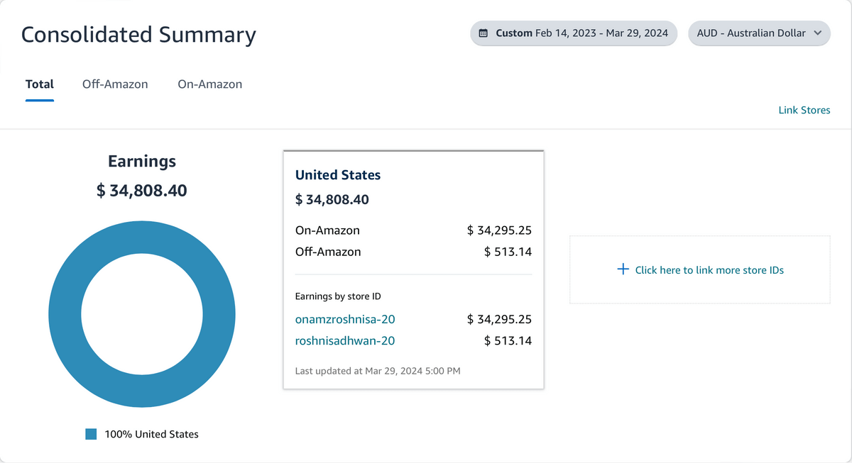
Task: Click the 100% United States legend label
Action: pos(151,434)
